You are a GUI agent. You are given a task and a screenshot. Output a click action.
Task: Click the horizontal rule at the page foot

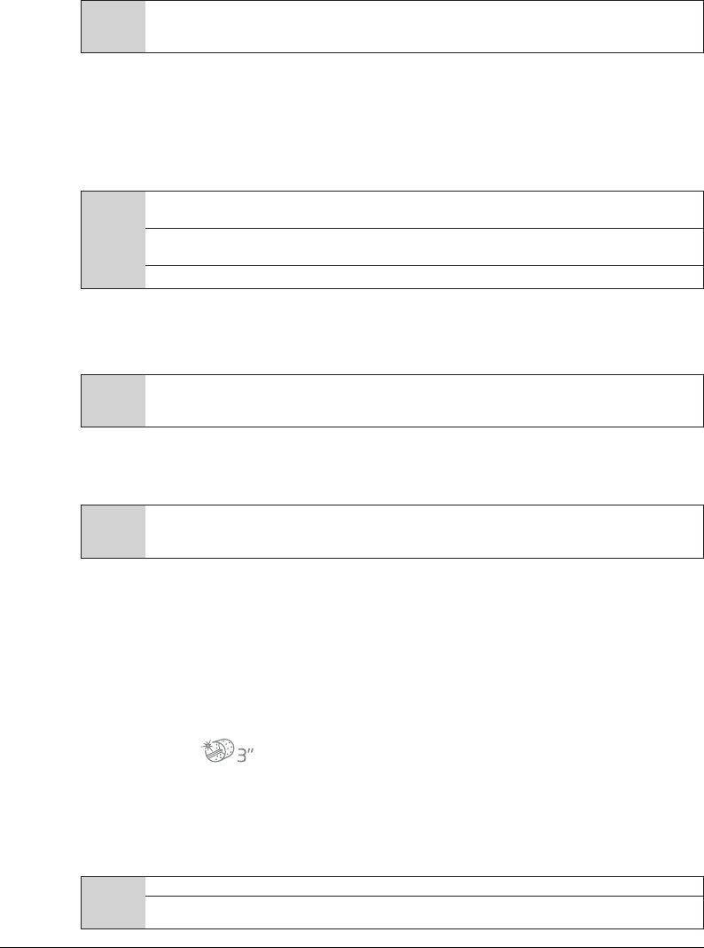tap(352, 947)
